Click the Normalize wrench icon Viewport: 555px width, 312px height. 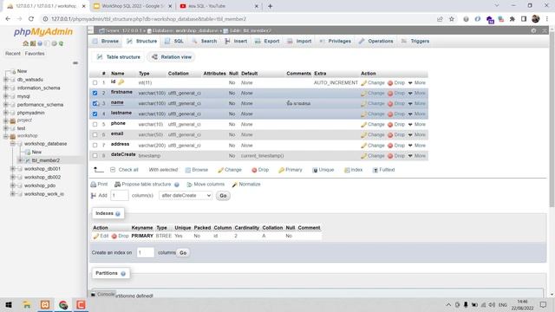click(x=235, y=185)
